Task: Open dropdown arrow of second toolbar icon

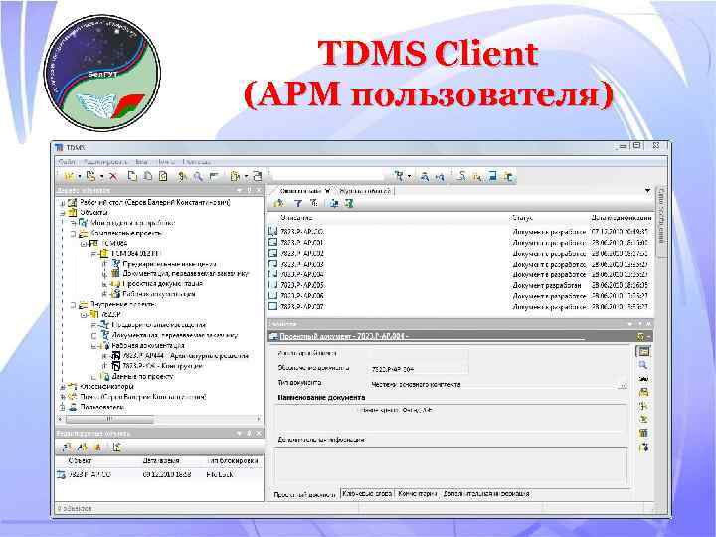Action: pyautogui.click(x=101, y=177)
